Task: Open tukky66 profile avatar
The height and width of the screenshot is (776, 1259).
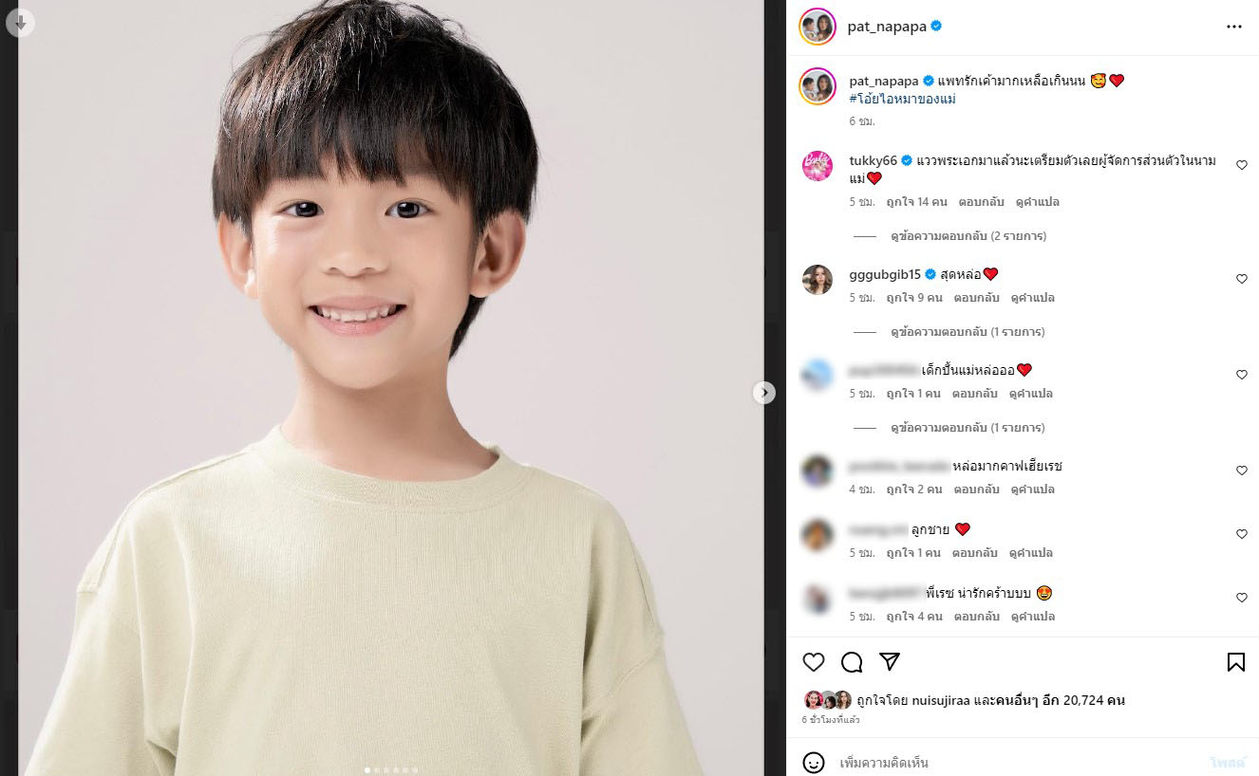Action: (x=817, y=165)
